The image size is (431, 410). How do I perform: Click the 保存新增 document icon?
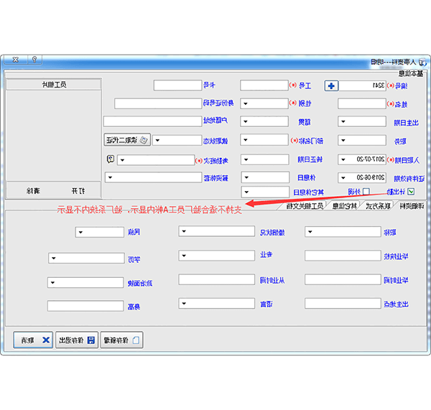pyautogui.click(x=136, y=340)
